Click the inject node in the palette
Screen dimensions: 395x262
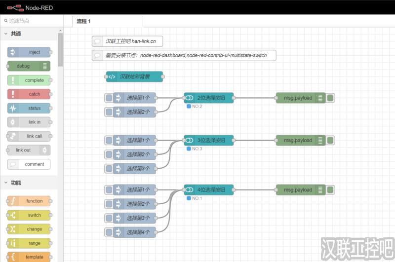29,52
